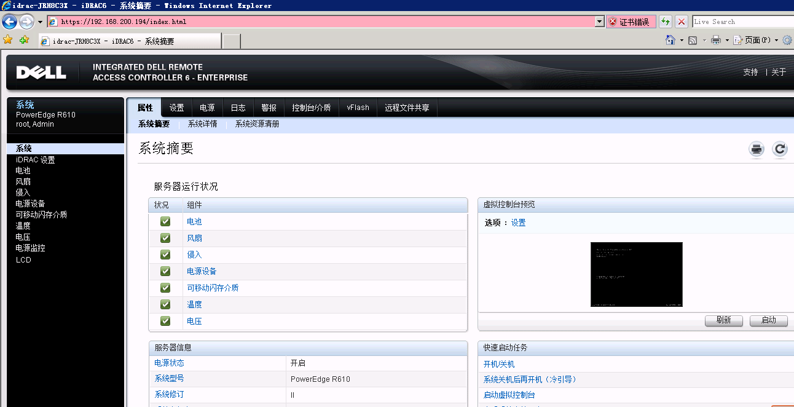Open the 系统资源清册 sub-tab
The height and width of the screenshot is (407, 794).
click(257, 124)
